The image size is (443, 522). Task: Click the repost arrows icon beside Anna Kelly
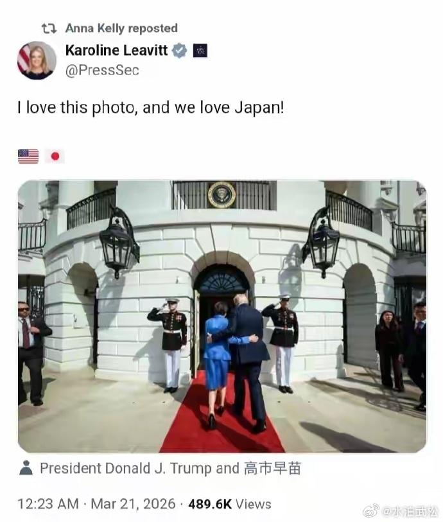pos(49,29)
